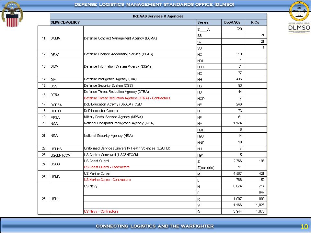Click the DLA eagle seal logo
This screenshot has width=311, height=233.
pyautogui.click(x=12, y=14)
